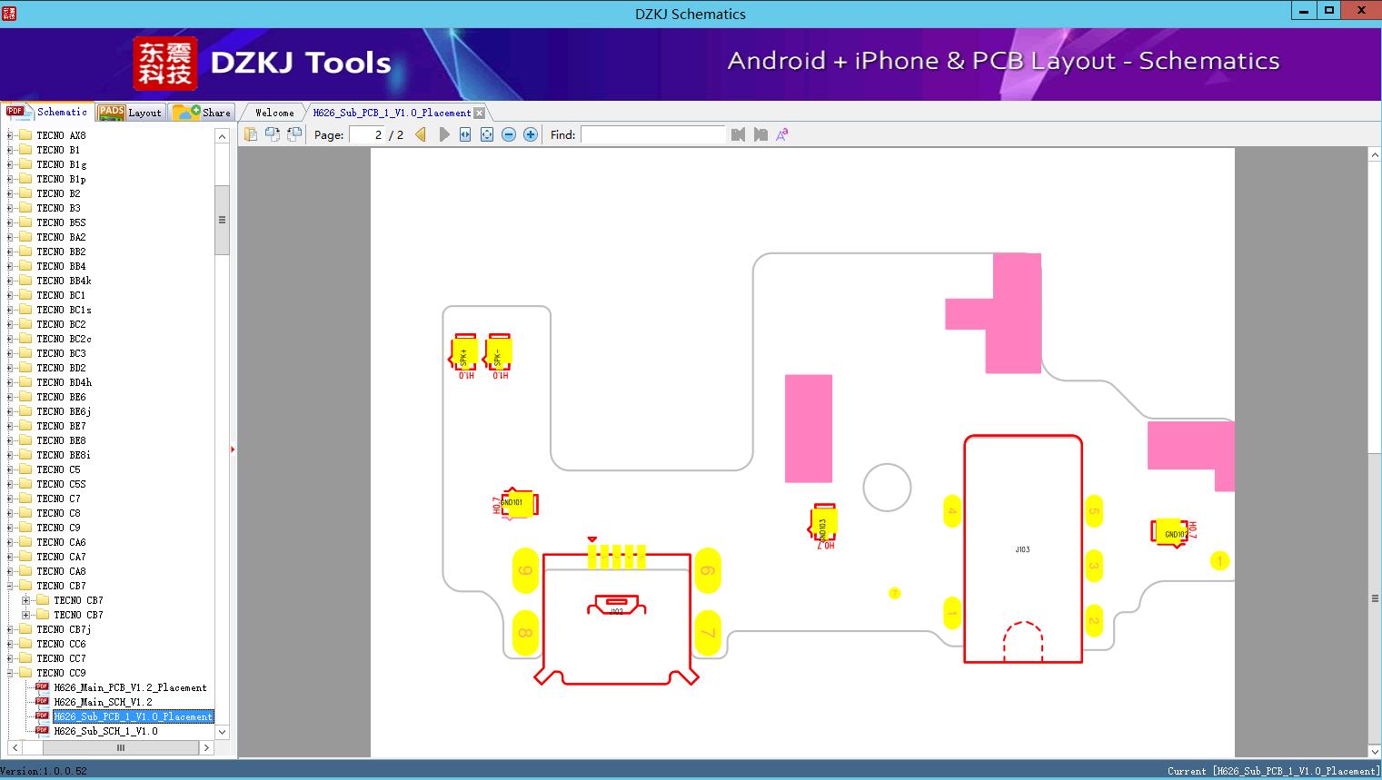Click the TECNO BB4k folder icon
Screen dimensions: 1382x780
25,281
